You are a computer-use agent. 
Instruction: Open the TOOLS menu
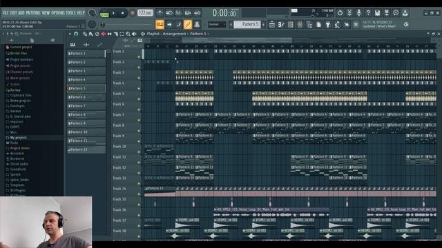pos(71,13)
